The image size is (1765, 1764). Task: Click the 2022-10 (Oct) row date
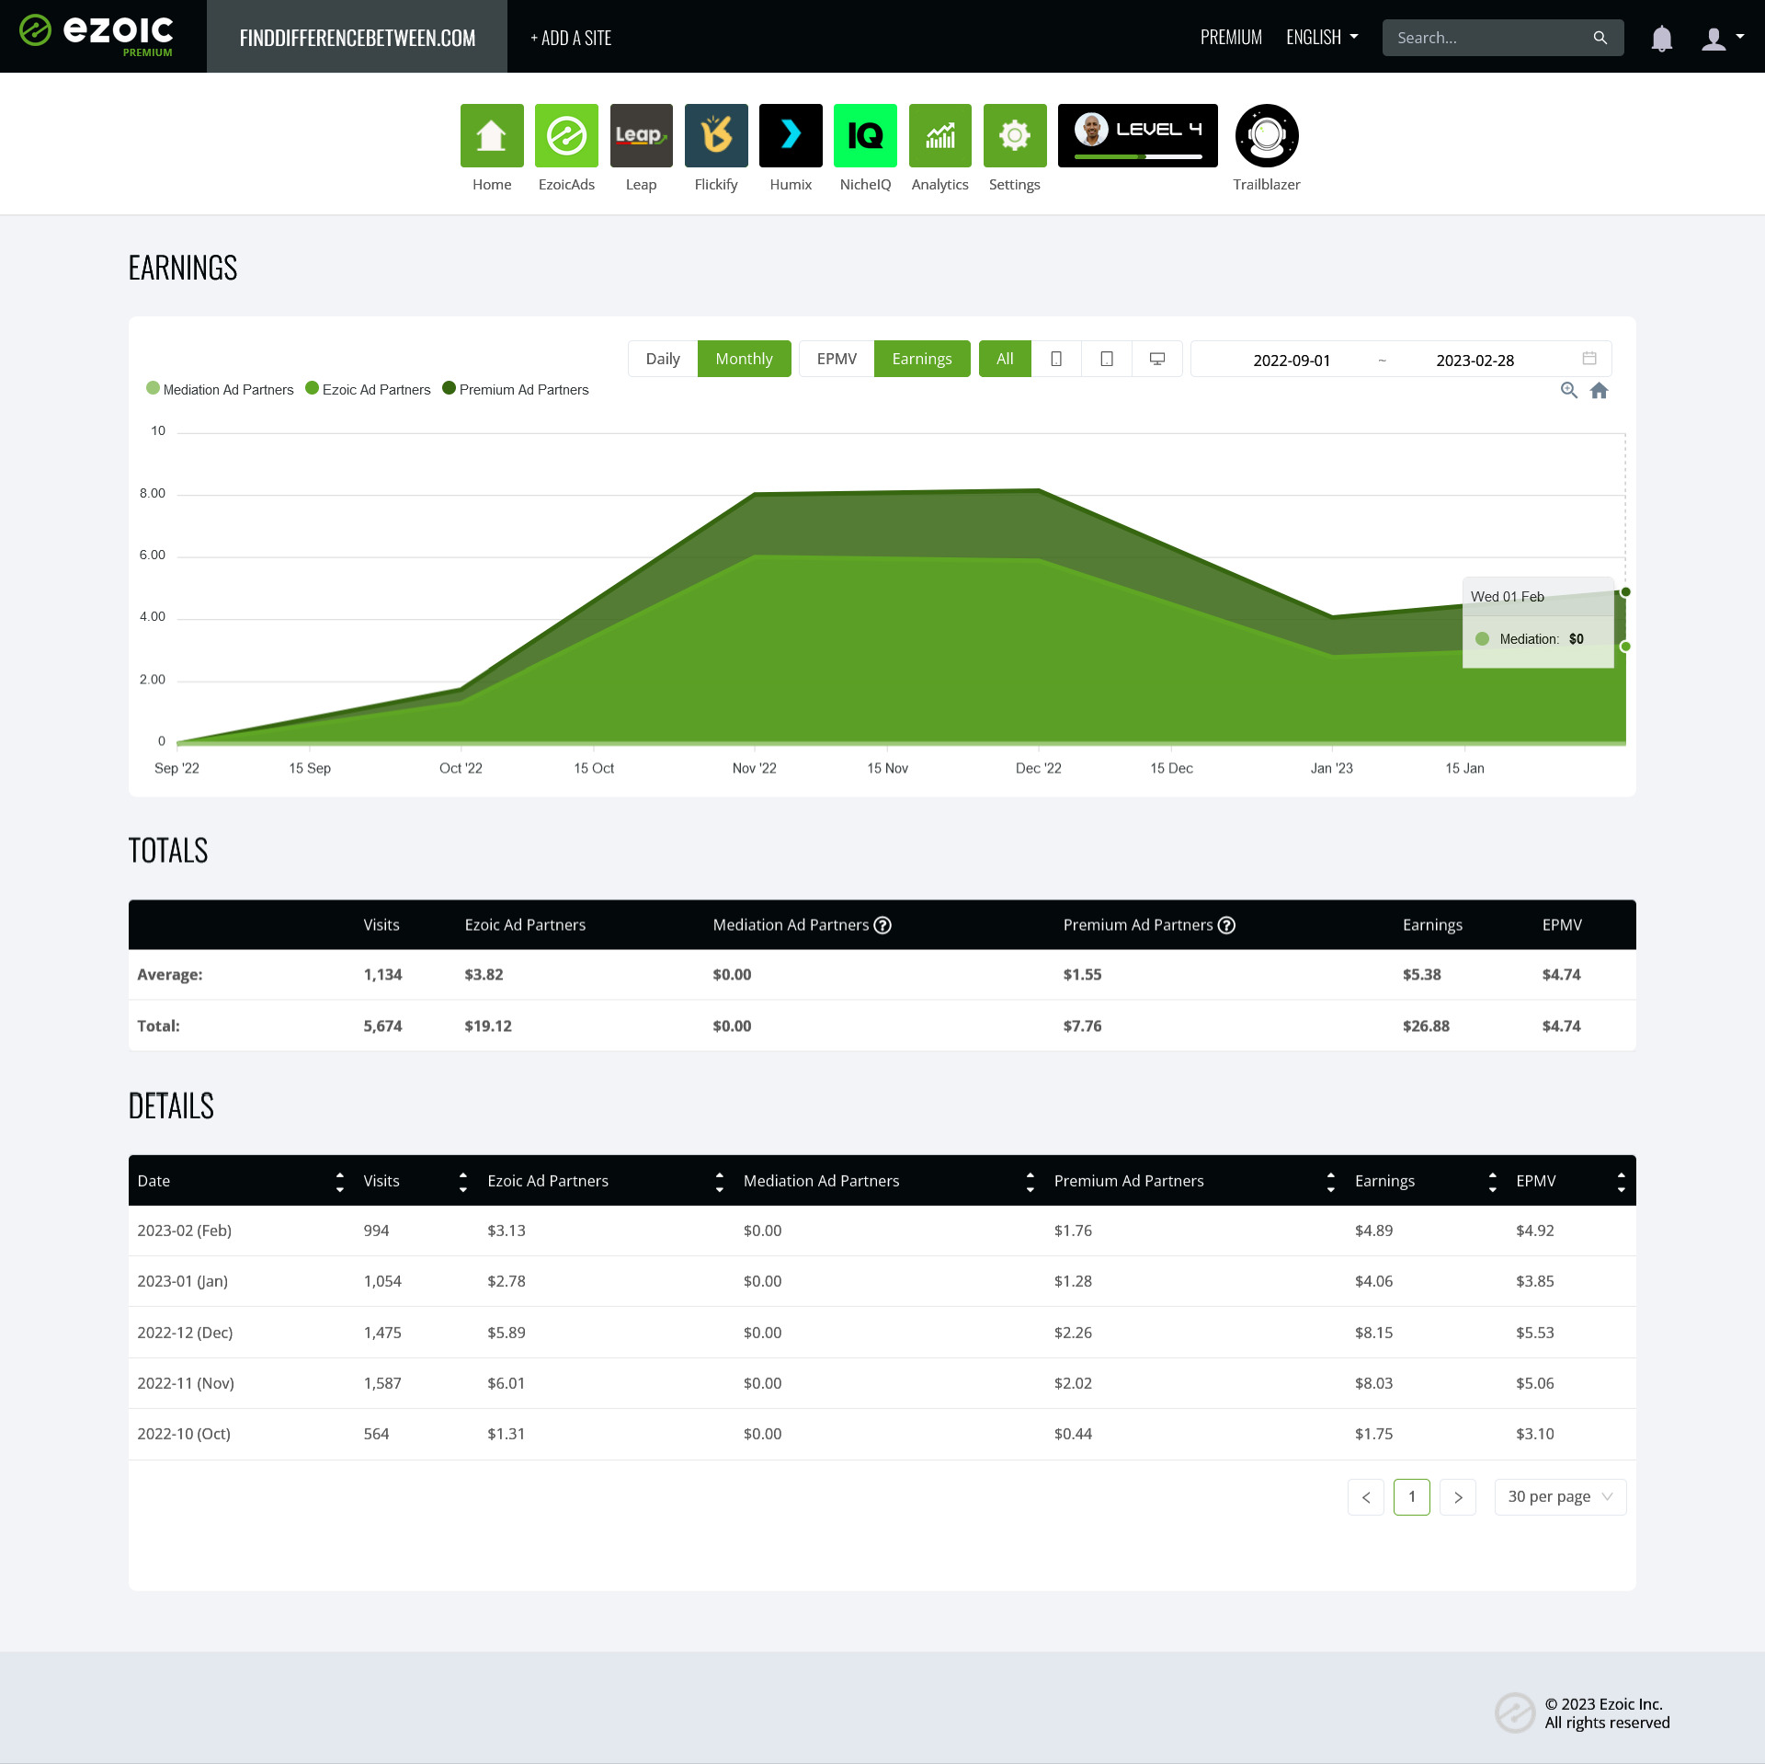click(x=184, y=1434)
